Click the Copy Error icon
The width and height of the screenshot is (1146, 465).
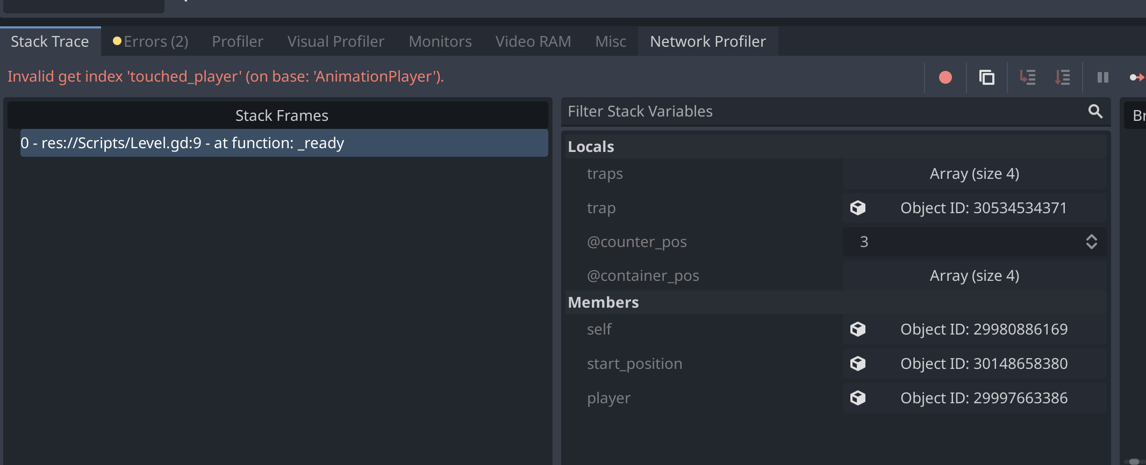coord(986,78)
